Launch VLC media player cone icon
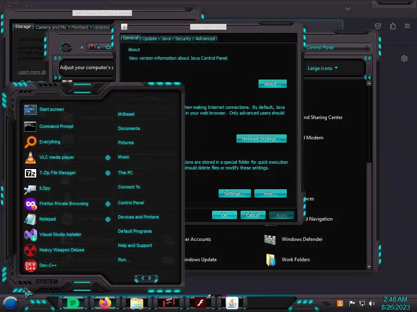The height and width of the screenshot is (312, 417). (30, 157)
